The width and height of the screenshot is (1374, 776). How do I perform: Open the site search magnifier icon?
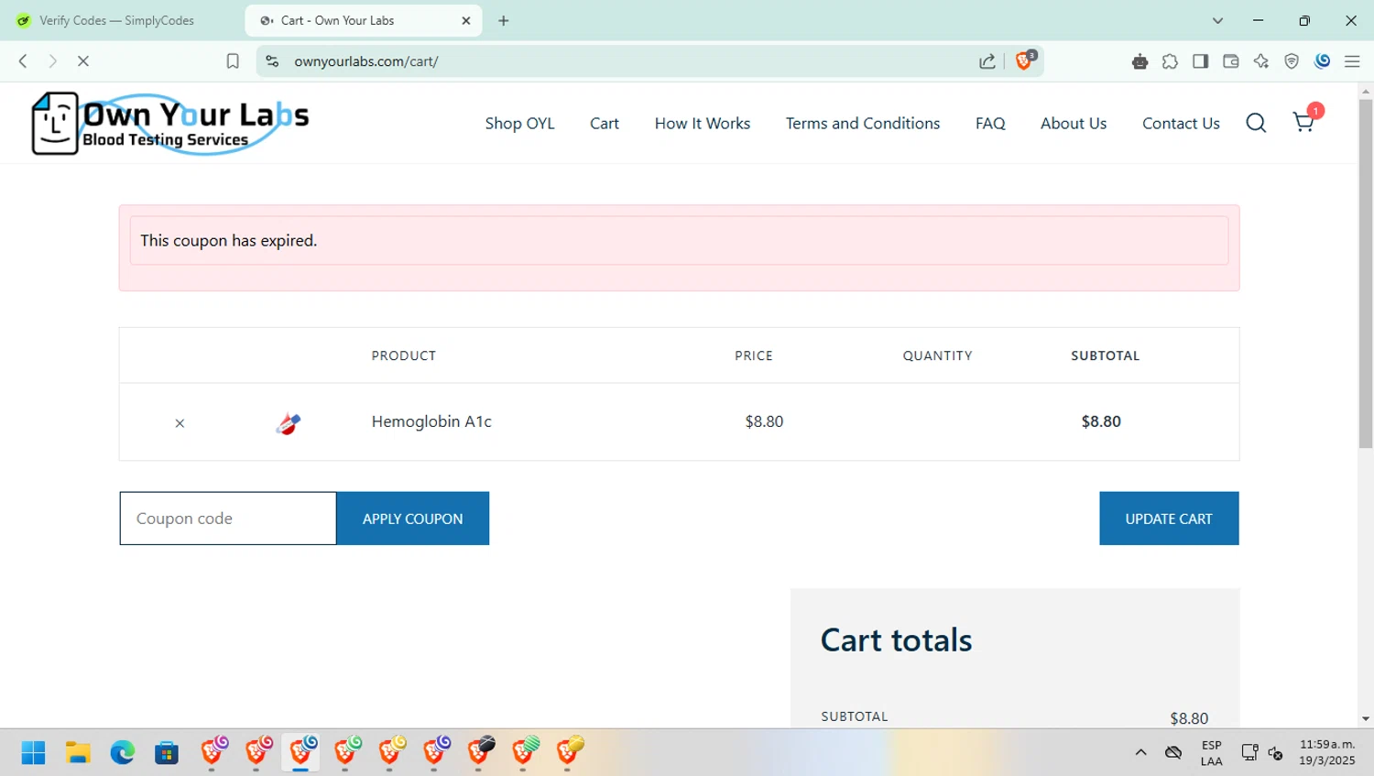point(1256,123)
